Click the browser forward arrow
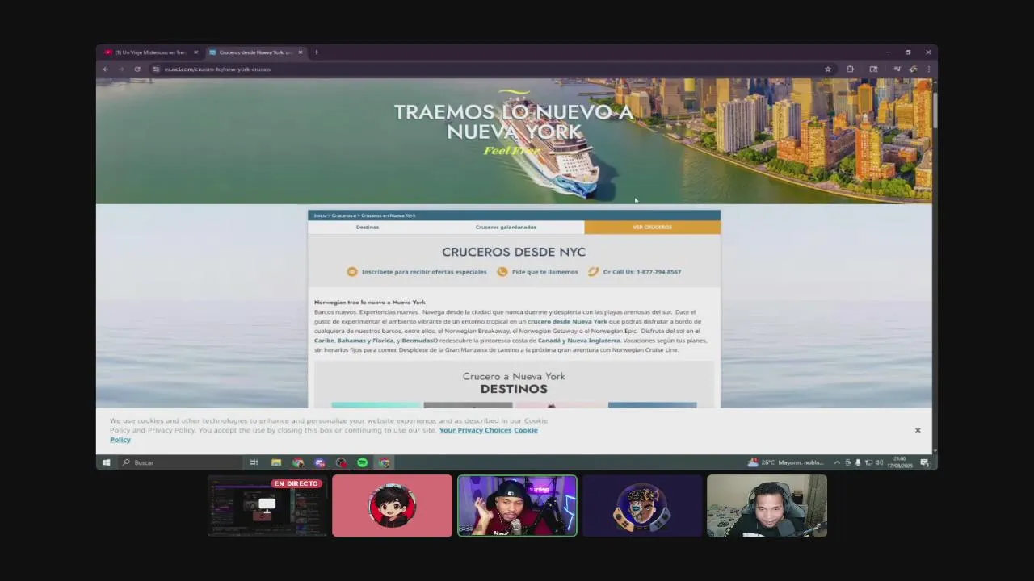The width and height of the screenshot is (1034, 581). pos(121,69)
